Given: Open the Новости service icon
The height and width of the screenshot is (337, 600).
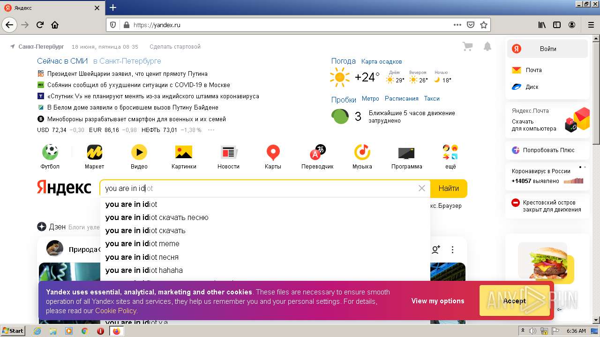Looking at the screenshot, I should point(229,152).
